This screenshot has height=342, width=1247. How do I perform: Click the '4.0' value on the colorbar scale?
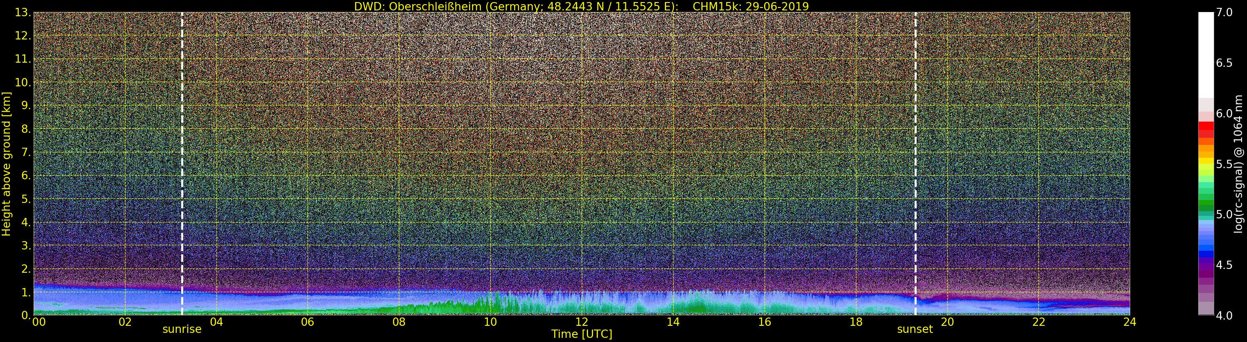(x=1224, y=315)
